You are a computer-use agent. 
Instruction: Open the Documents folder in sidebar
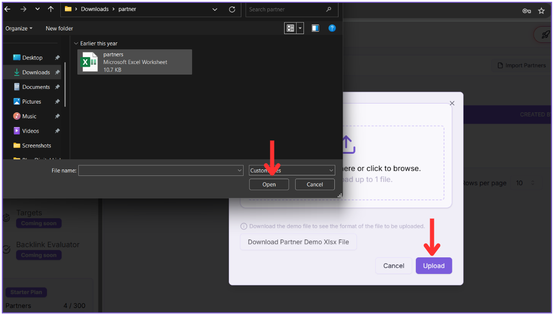pos(35,87)
